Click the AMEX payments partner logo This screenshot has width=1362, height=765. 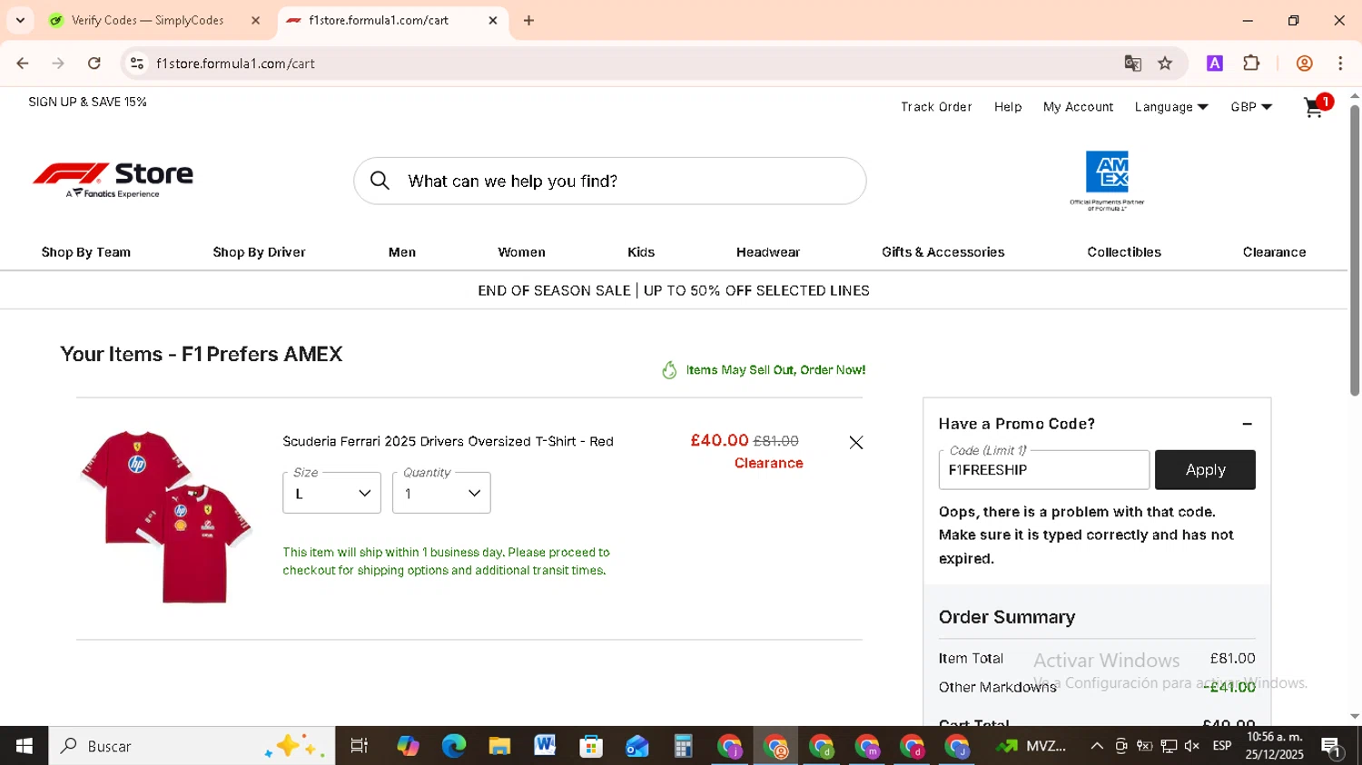coord(1107,181)
